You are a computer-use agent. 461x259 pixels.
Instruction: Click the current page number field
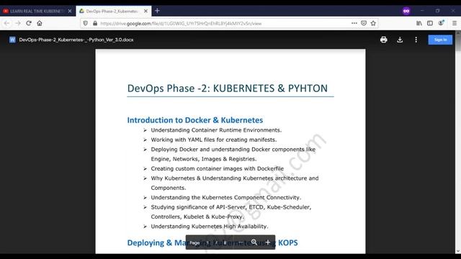click(208, 242)
